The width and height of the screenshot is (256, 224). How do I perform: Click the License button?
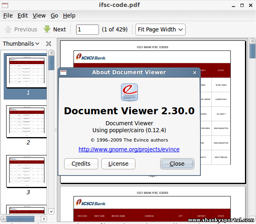click(x=118, y=164)
